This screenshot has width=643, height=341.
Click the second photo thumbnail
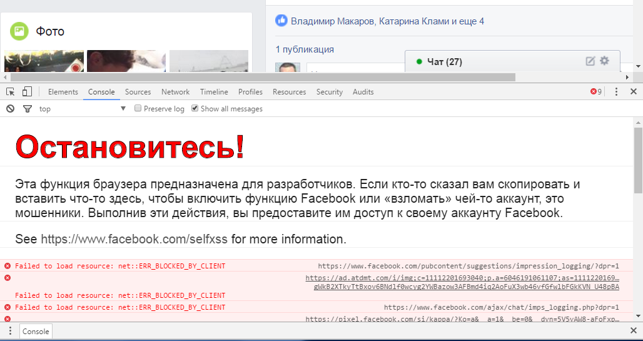(126, 61)
